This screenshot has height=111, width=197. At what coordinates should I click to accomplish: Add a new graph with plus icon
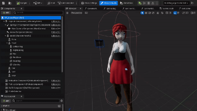point(59,106)
